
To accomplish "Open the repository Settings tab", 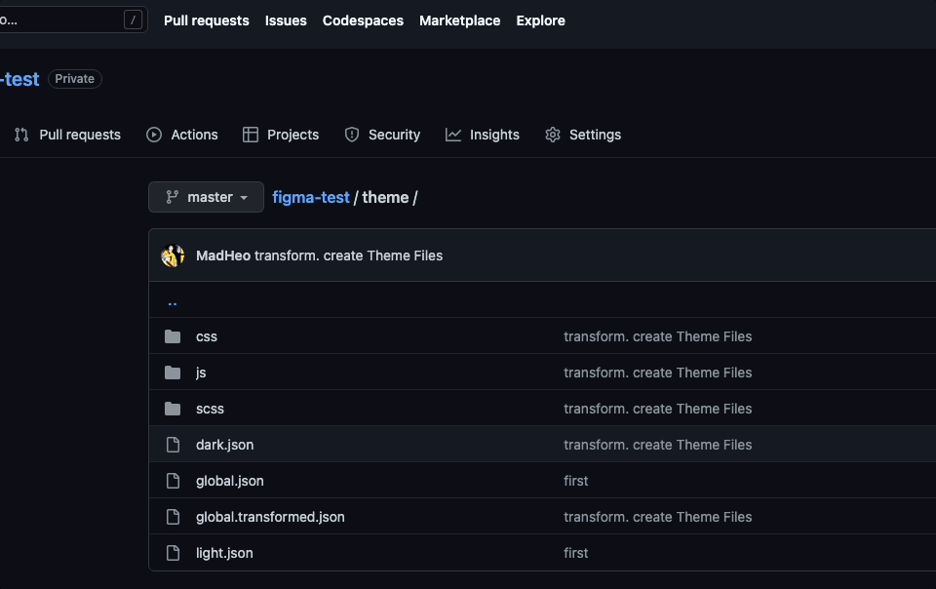I will (x=583, y=135).
